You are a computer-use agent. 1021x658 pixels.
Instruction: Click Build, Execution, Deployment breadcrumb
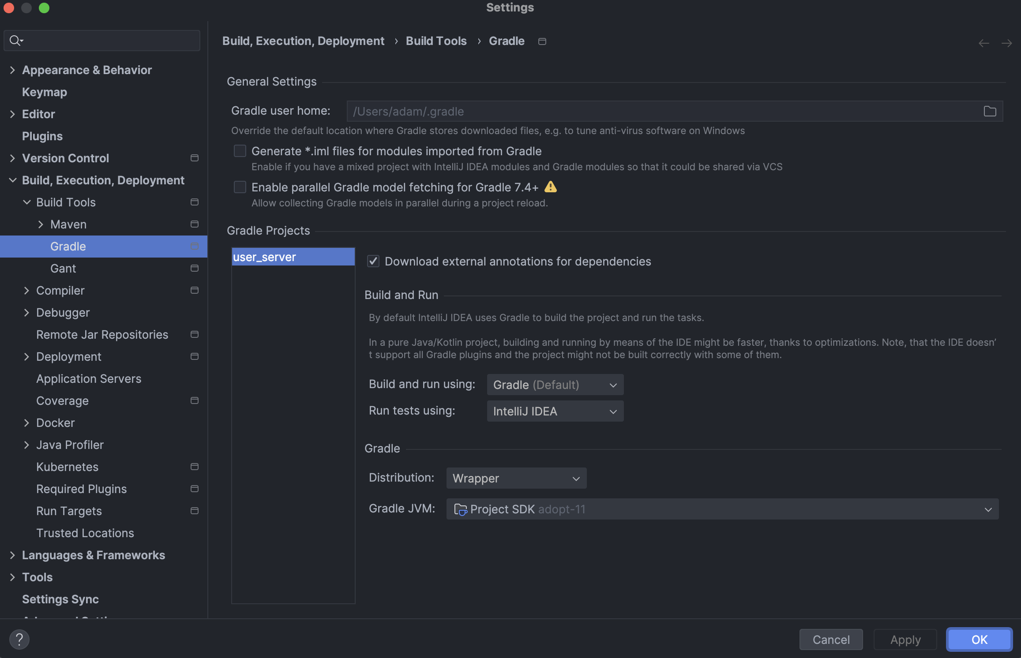(x=303, y=41)
